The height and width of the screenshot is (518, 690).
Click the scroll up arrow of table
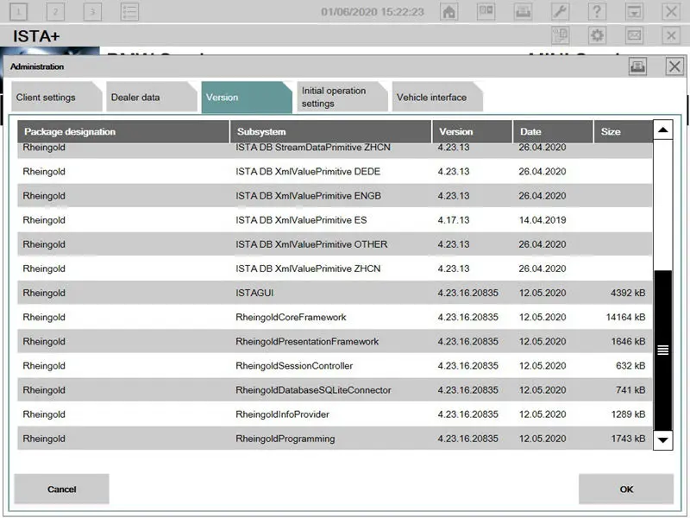(662, 131)
